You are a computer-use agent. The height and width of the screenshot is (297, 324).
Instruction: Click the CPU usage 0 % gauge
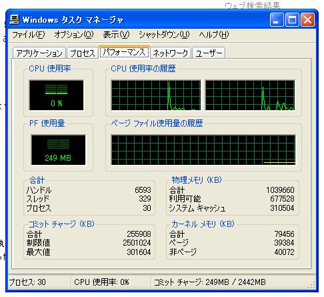coord(57,95)
